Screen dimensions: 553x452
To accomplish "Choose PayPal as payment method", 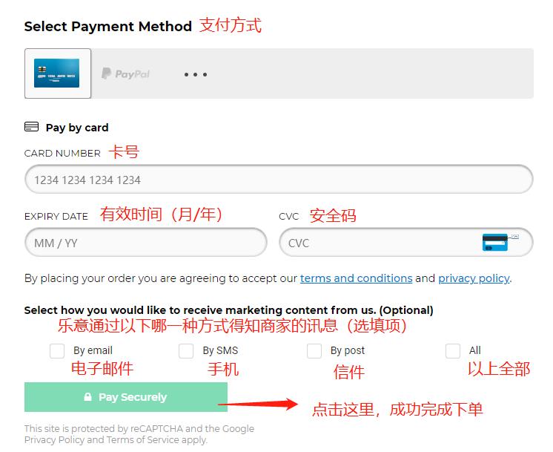I will click(x=125, y=74).
